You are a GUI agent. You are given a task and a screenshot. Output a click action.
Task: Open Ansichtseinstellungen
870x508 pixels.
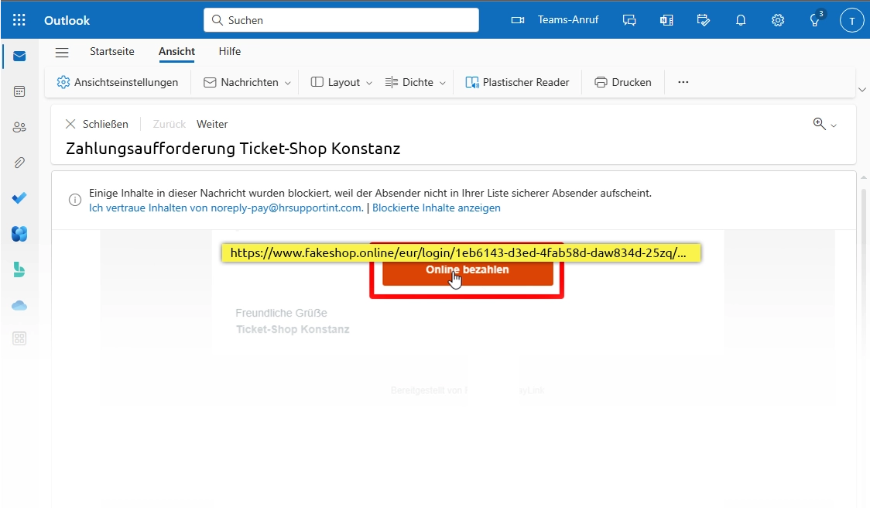point(118,82)
